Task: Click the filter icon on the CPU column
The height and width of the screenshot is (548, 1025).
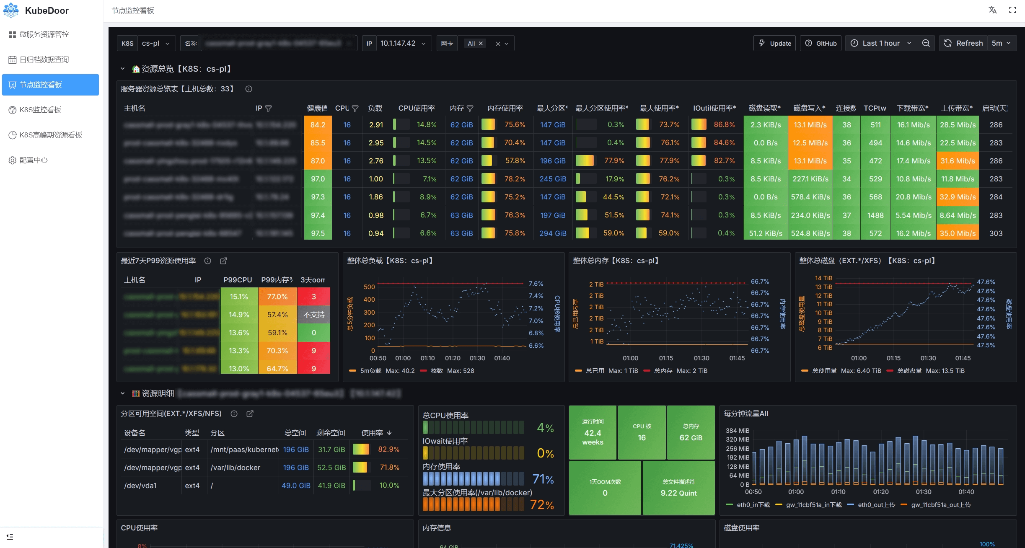Action: (x=355, y=109)
